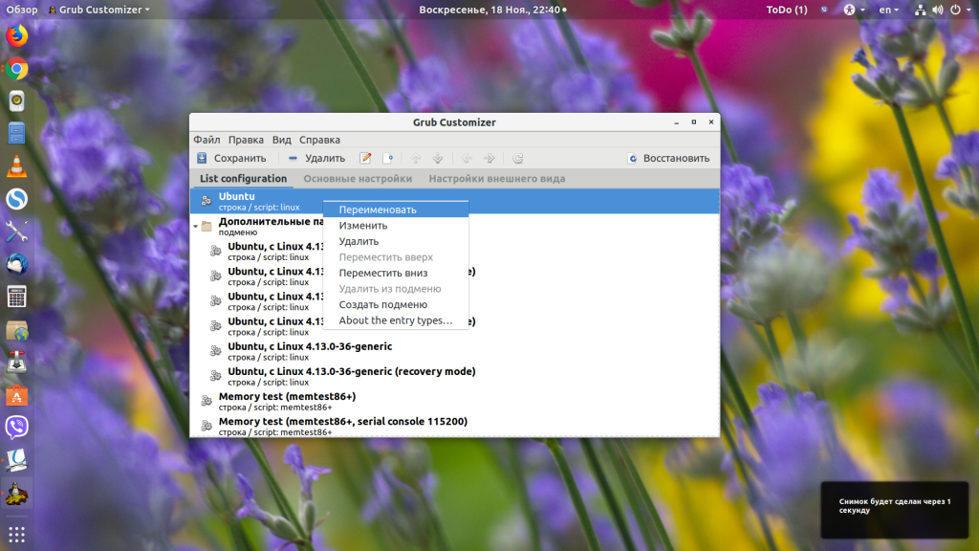Click the Сохранить button
This screenshot has width=979, height=551.
(230, 158)
